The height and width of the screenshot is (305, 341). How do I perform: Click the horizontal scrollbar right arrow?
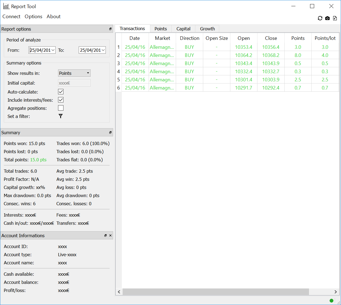336,292
